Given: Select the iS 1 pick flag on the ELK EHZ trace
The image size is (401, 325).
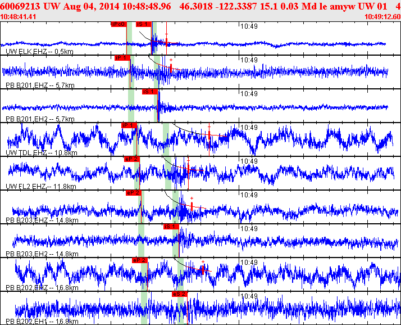Looking at the screenshot, I should (144, 24).
